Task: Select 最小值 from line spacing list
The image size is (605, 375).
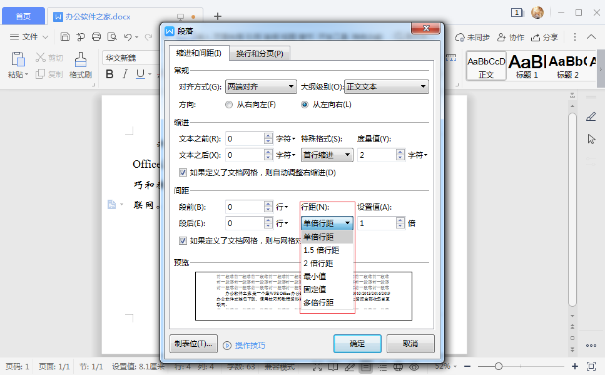Action: point(327,277)
